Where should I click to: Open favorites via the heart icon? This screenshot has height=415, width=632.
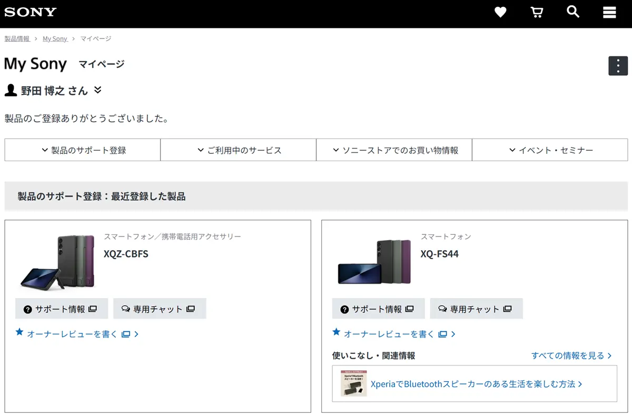(x=500, y=12)
